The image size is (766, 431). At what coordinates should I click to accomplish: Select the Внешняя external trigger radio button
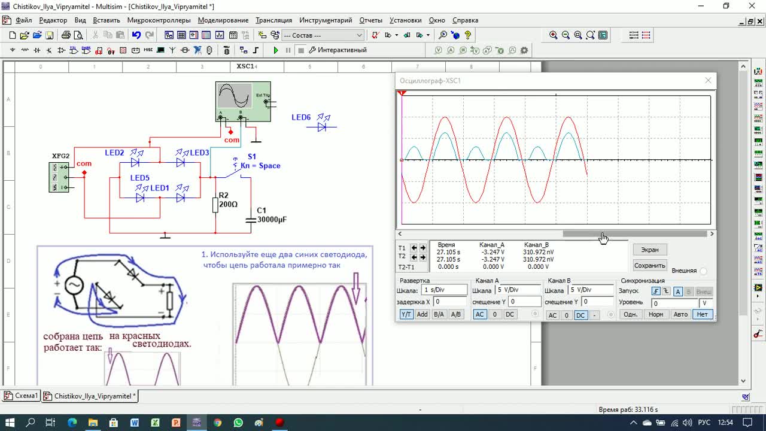pos(704,271)
